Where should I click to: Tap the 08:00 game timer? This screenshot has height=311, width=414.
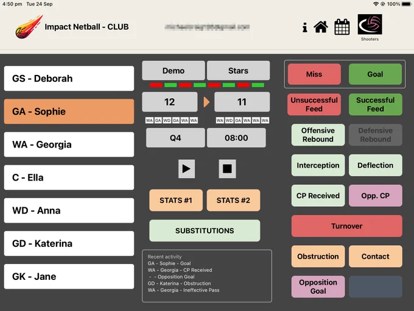coord(236,138)
